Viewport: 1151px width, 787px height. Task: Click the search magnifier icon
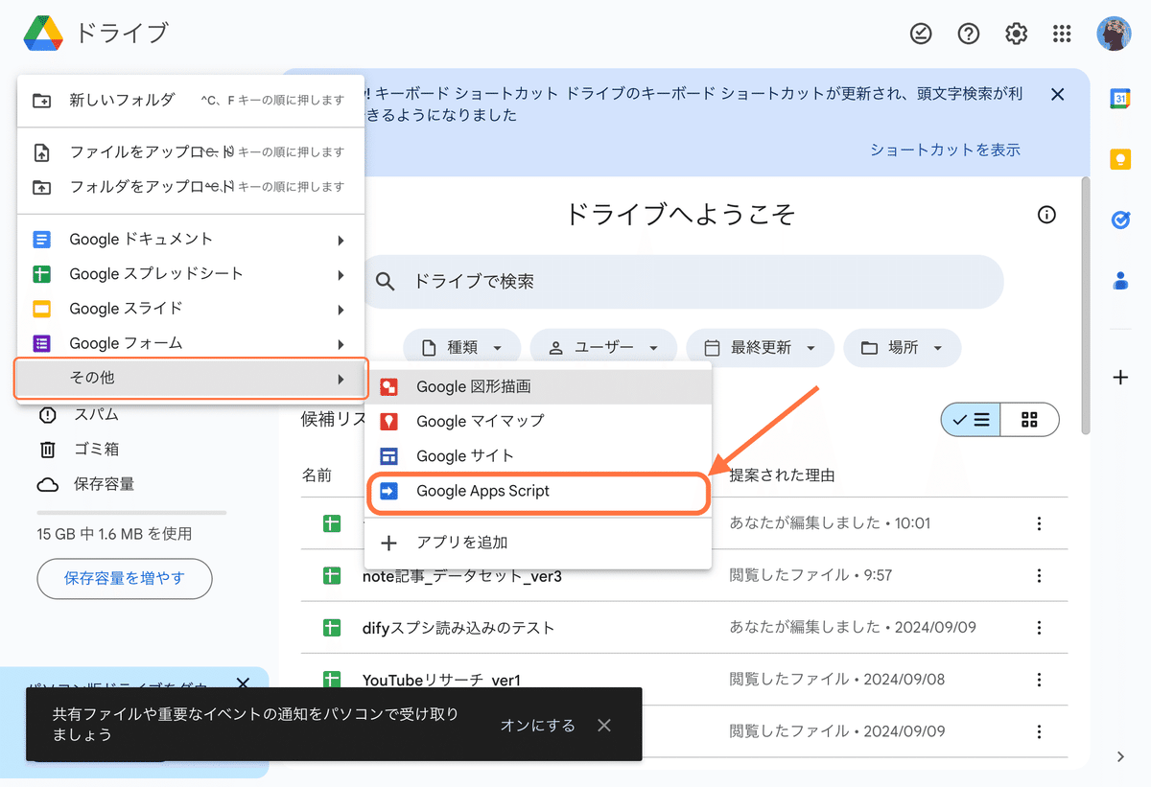click(x=386, y=282)
